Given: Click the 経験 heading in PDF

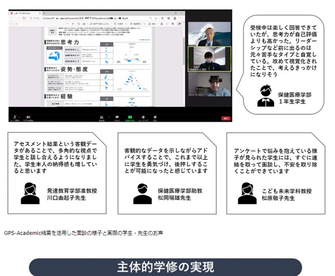Looking at the screenshot, I should 66,97.
